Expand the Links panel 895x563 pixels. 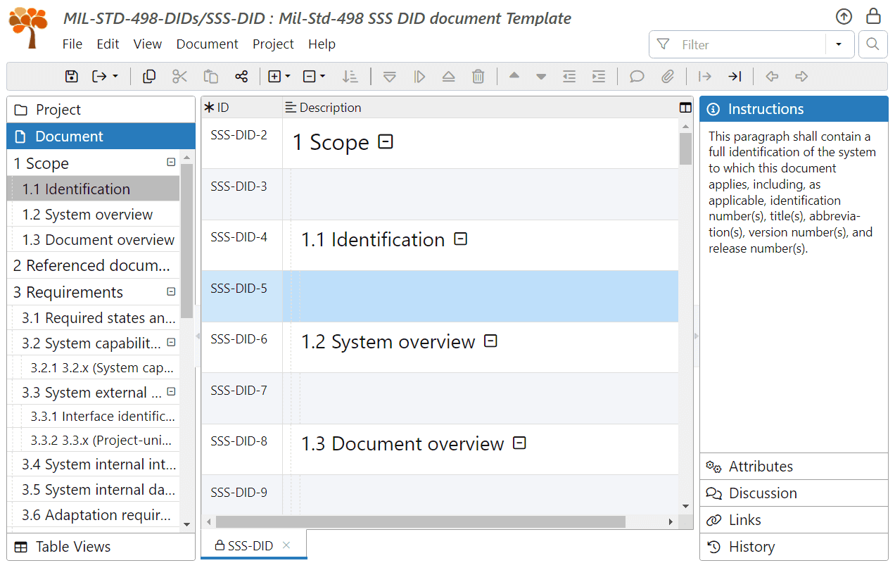point(794,520)
